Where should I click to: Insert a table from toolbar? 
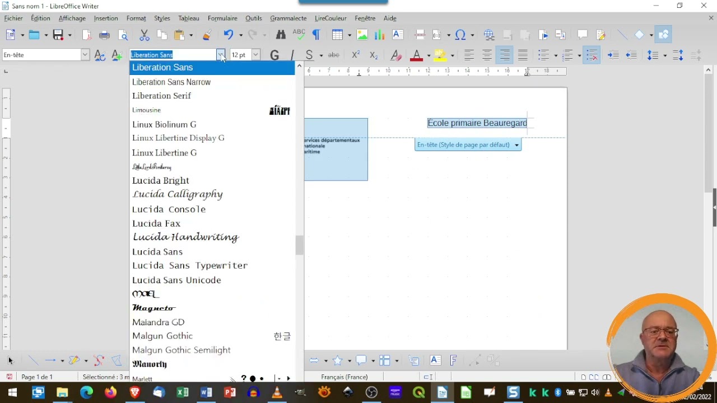click(337, 35)
